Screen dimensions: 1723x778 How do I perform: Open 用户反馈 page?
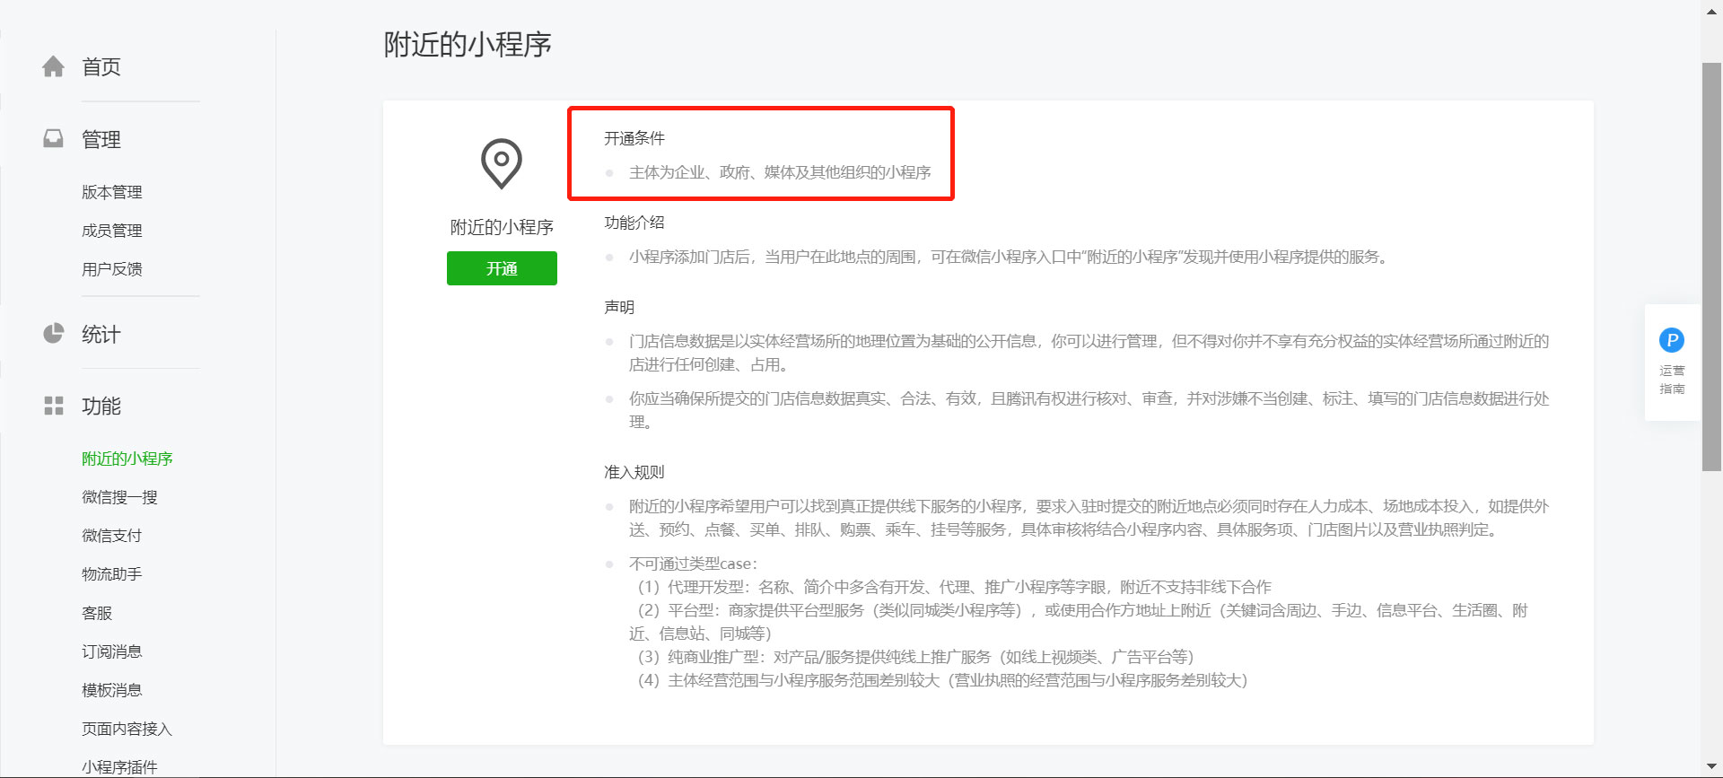pos(112,269)
